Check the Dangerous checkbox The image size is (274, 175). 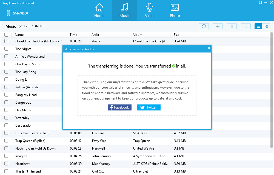[6, 103]
